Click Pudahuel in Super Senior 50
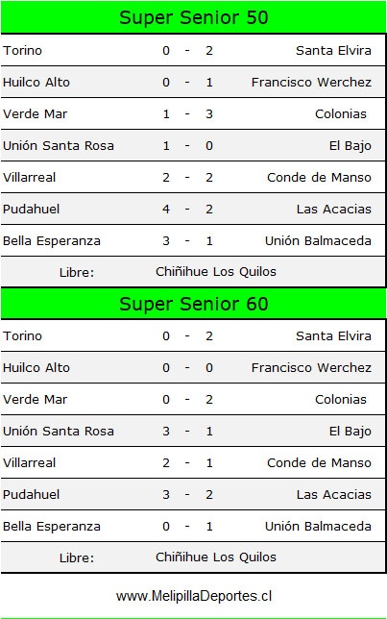This screenshot has height=619, width=387. coord(31,209)
